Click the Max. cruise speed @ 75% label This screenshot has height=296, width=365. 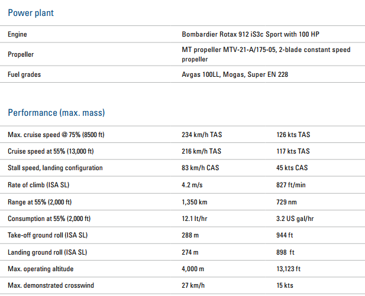click(x=56, y=135)
